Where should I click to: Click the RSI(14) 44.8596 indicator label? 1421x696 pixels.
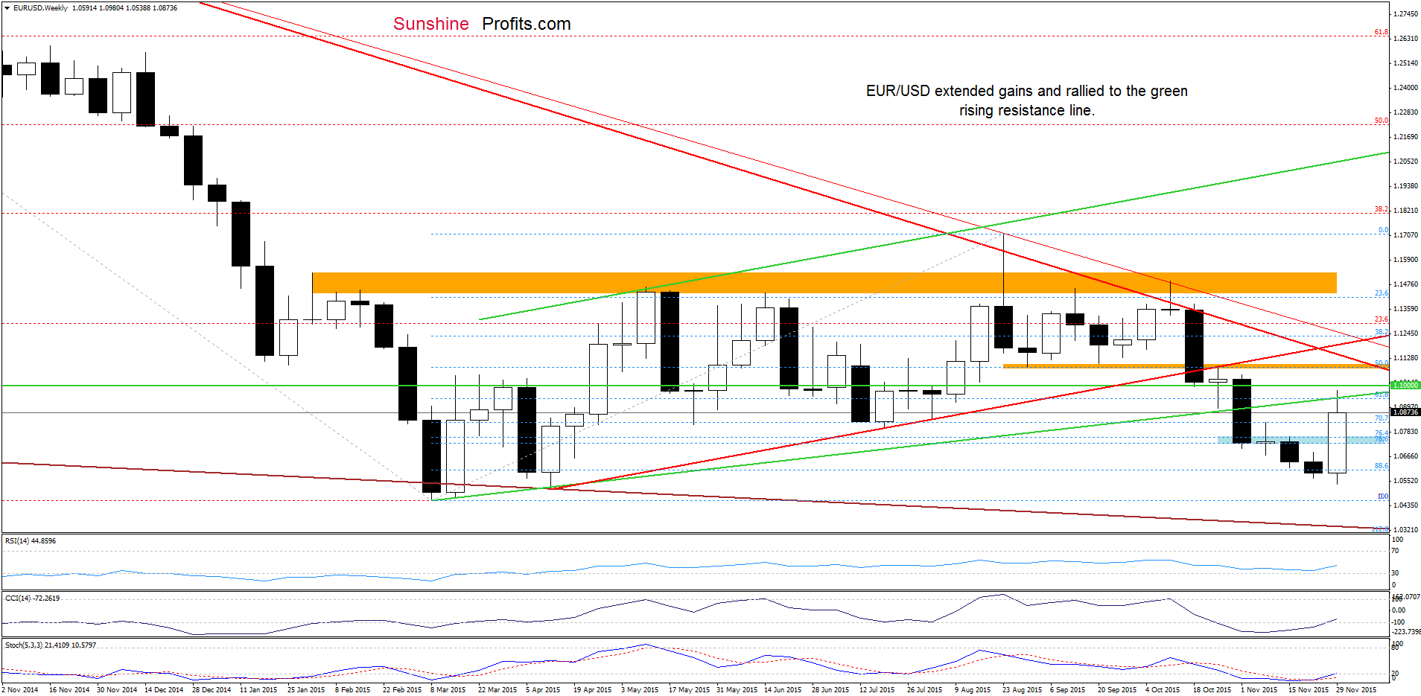(31, 541)
